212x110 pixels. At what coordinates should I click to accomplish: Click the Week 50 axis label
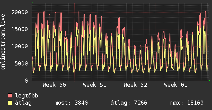(54, 85)
